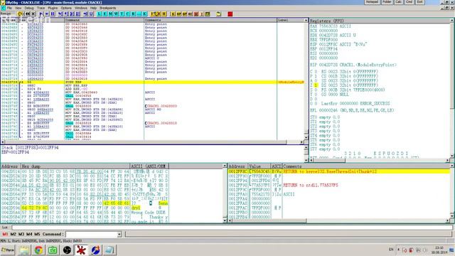Image resolution: width=455 pixels, height=256 pixels.
Task: Open Chrome from the taskbar
Action: (x=38, y=250)
